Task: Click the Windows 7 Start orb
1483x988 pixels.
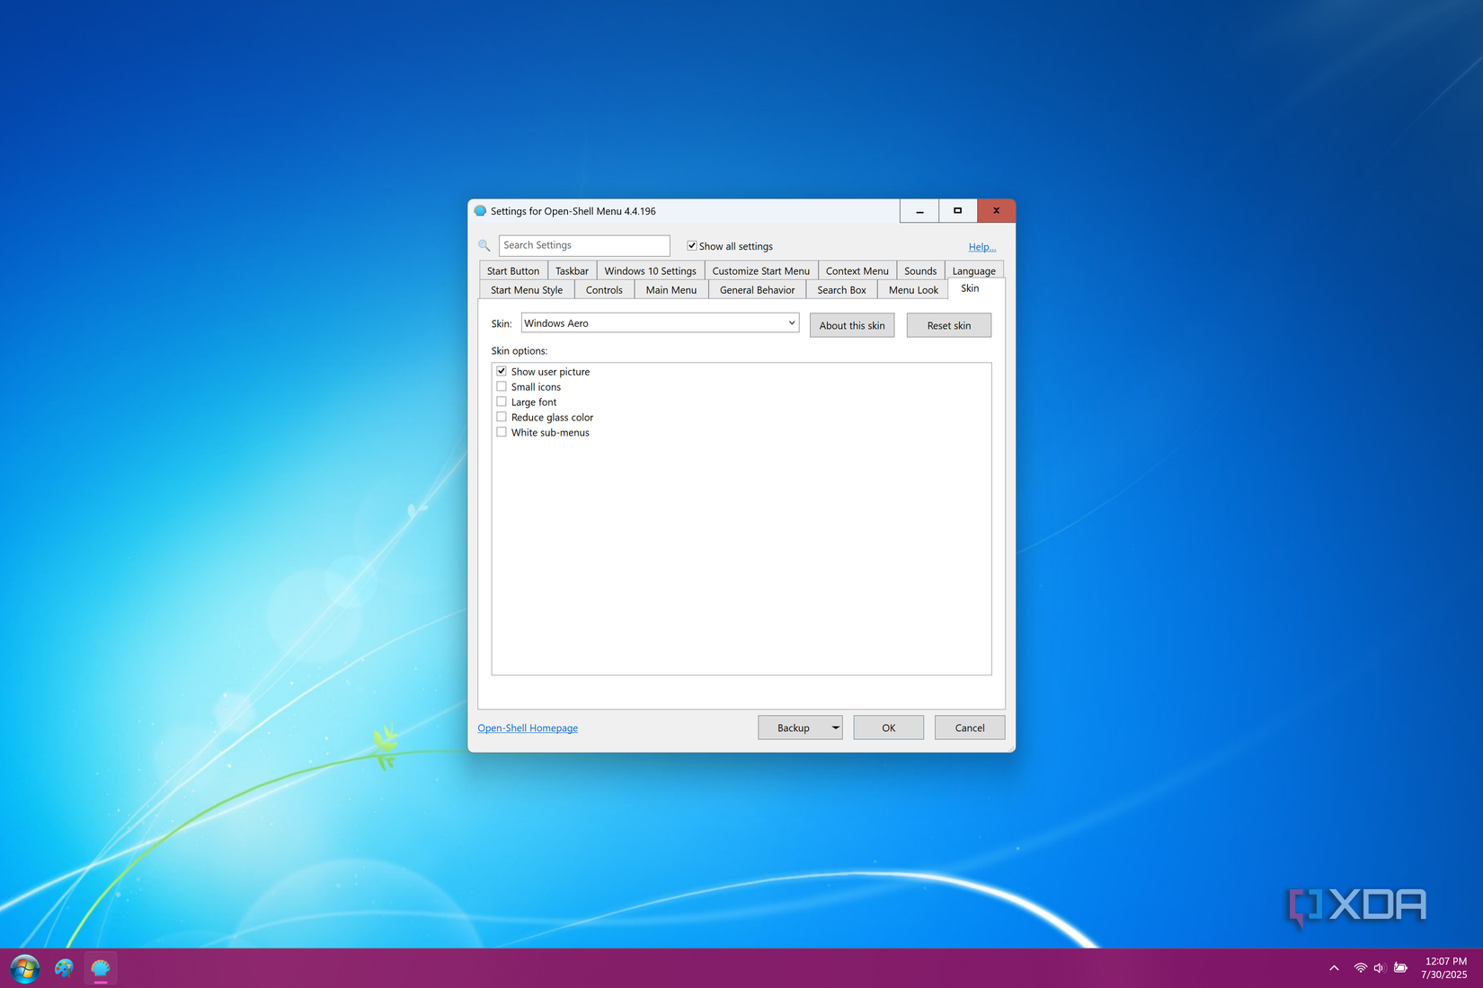Action: tap(25, 968)
